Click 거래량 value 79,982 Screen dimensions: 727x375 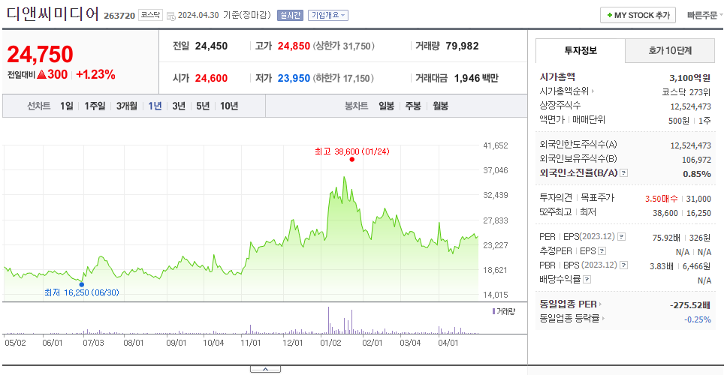tap(462, 46)
